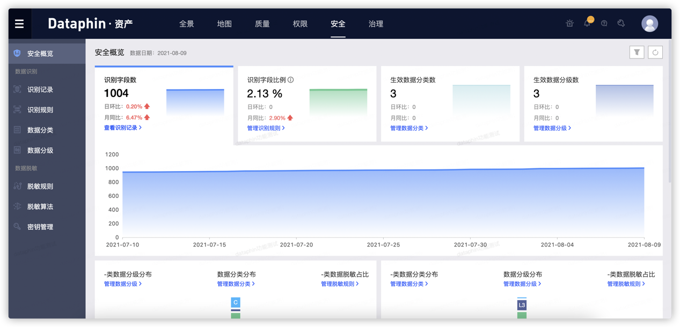This screenshot has height=327, width=680.
Task: Open 管理脱敏规则 link beside 数据分级分布
Action: 626,284
